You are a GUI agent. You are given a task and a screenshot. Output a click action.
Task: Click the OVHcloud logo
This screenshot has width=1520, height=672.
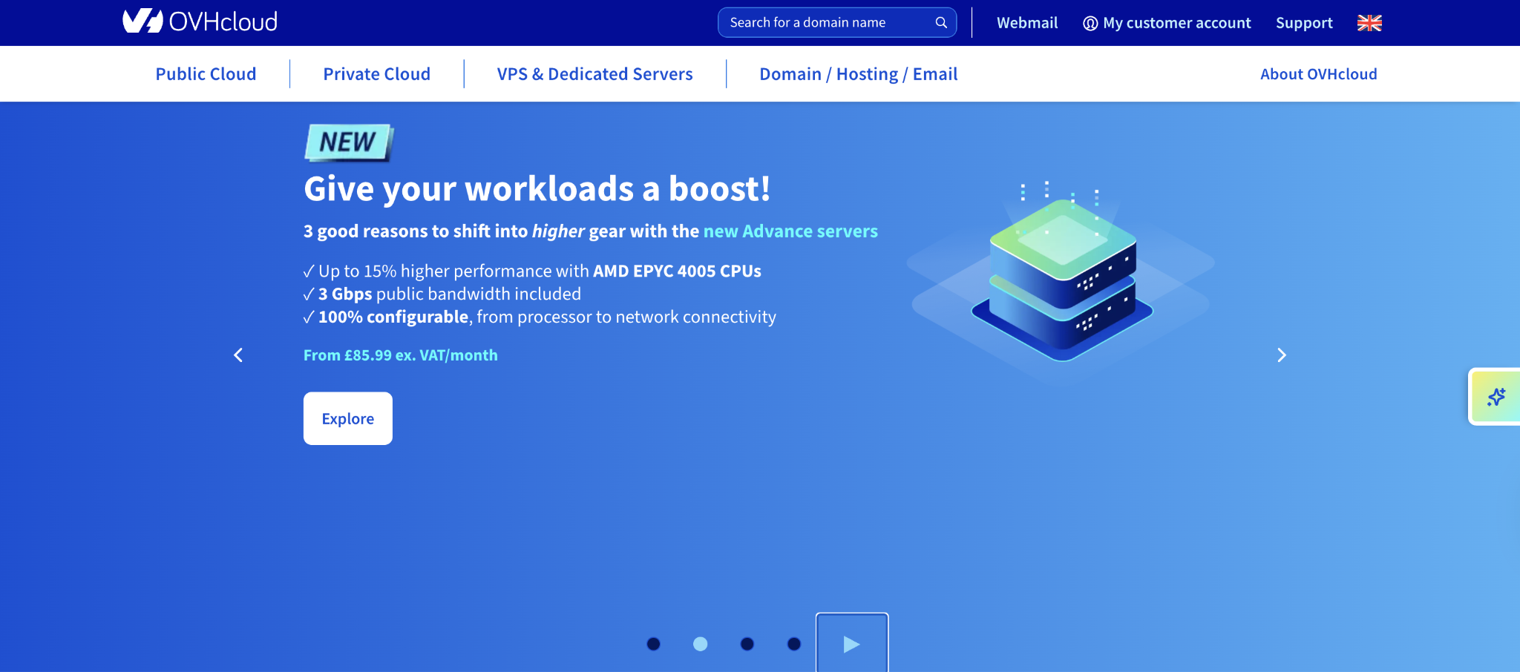pyautogui.click(x=199, y=22)
